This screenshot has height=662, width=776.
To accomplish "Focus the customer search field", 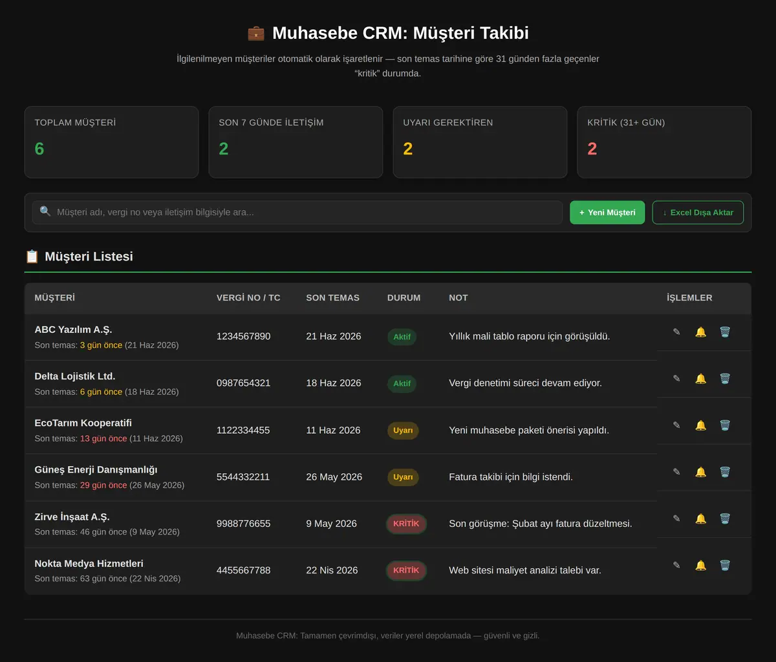I will point(297,212).
